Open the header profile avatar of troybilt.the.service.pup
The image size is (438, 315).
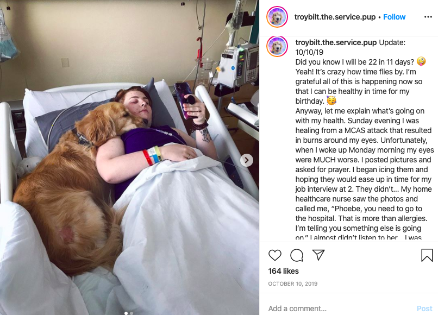coord(277,17)
